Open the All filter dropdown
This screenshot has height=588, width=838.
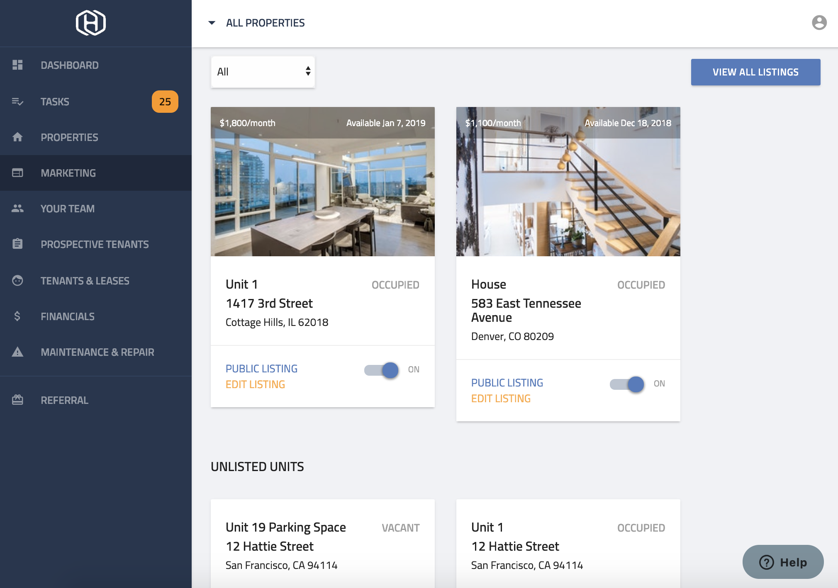(263, 72)
